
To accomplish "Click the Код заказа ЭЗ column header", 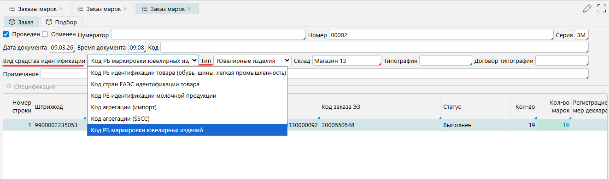I will pyautogui.click(x=381, y=106).
